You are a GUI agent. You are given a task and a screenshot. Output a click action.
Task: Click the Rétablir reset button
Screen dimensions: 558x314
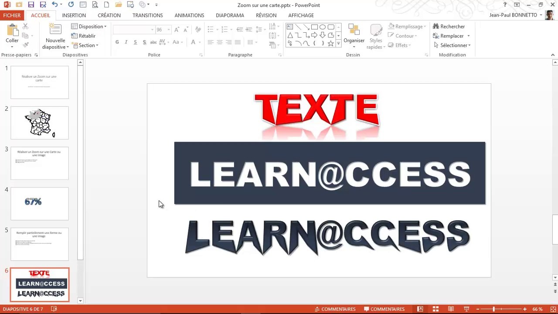(x=83, y=36)
